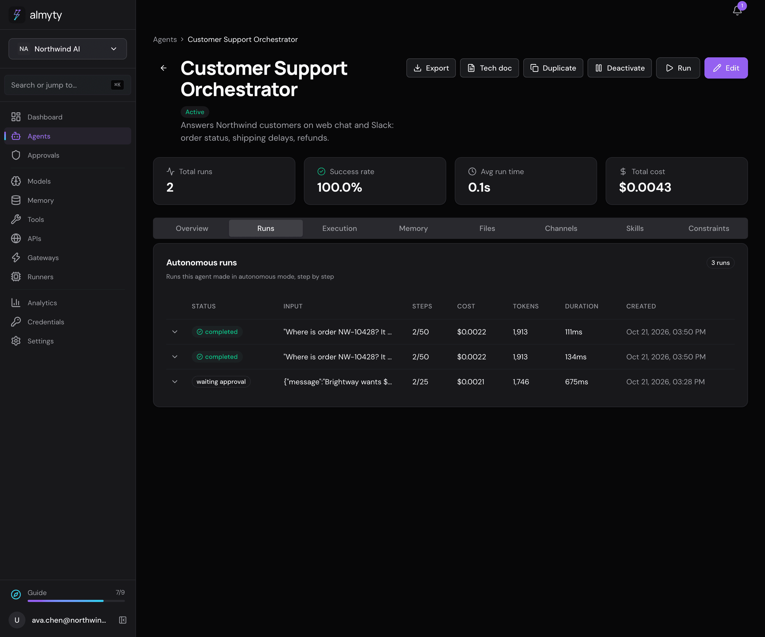Expand the 111ms completed run row

pos(175,332)
